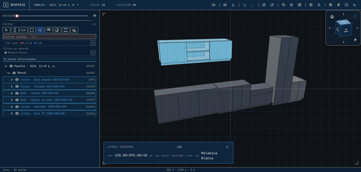The height and width of the screenshot is (172, 361).
Task: Click the globe language icon
Action: (x=331, y=5)
